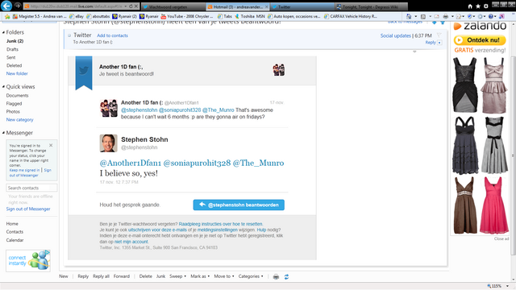516x290 pixels.
Task: Click Add to Favorites bar star icon
Action: coord(7,16)
